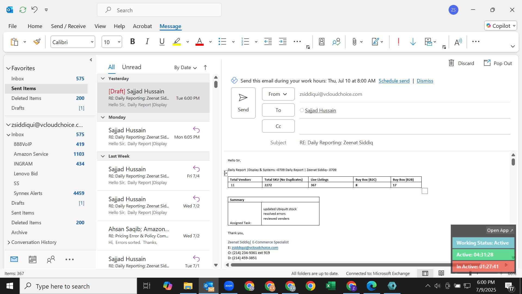
Task: Click the Send button
Action: [243, 103]
